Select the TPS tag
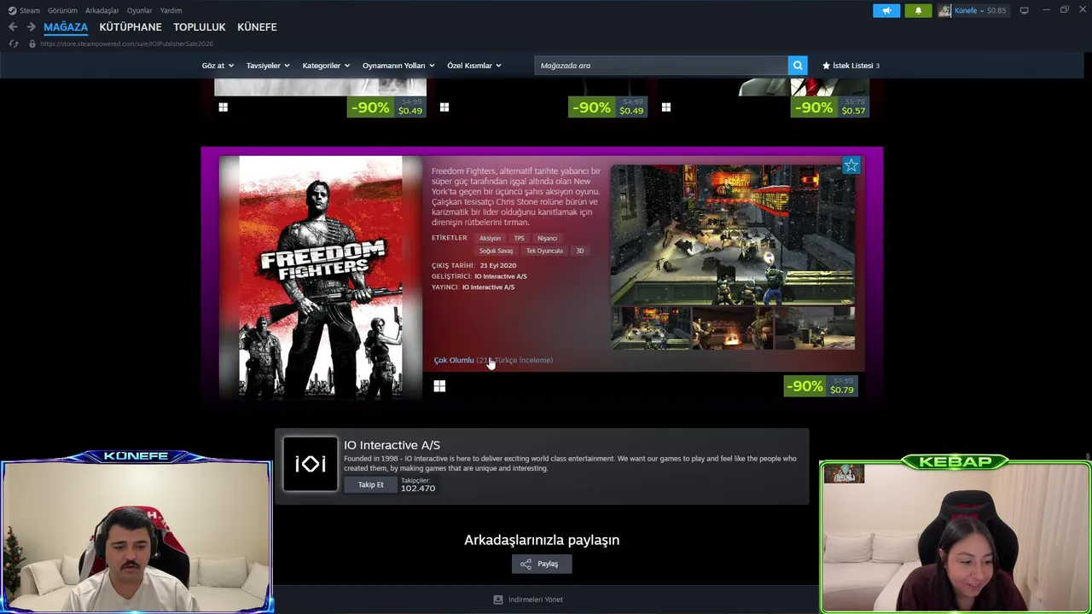 (519, 239)
